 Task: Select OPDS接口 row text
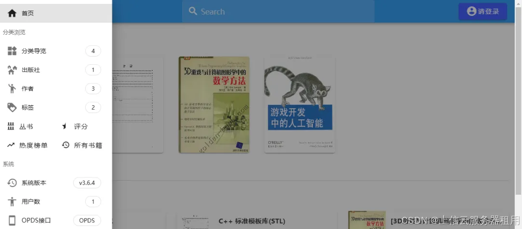[x=36, y=220]
